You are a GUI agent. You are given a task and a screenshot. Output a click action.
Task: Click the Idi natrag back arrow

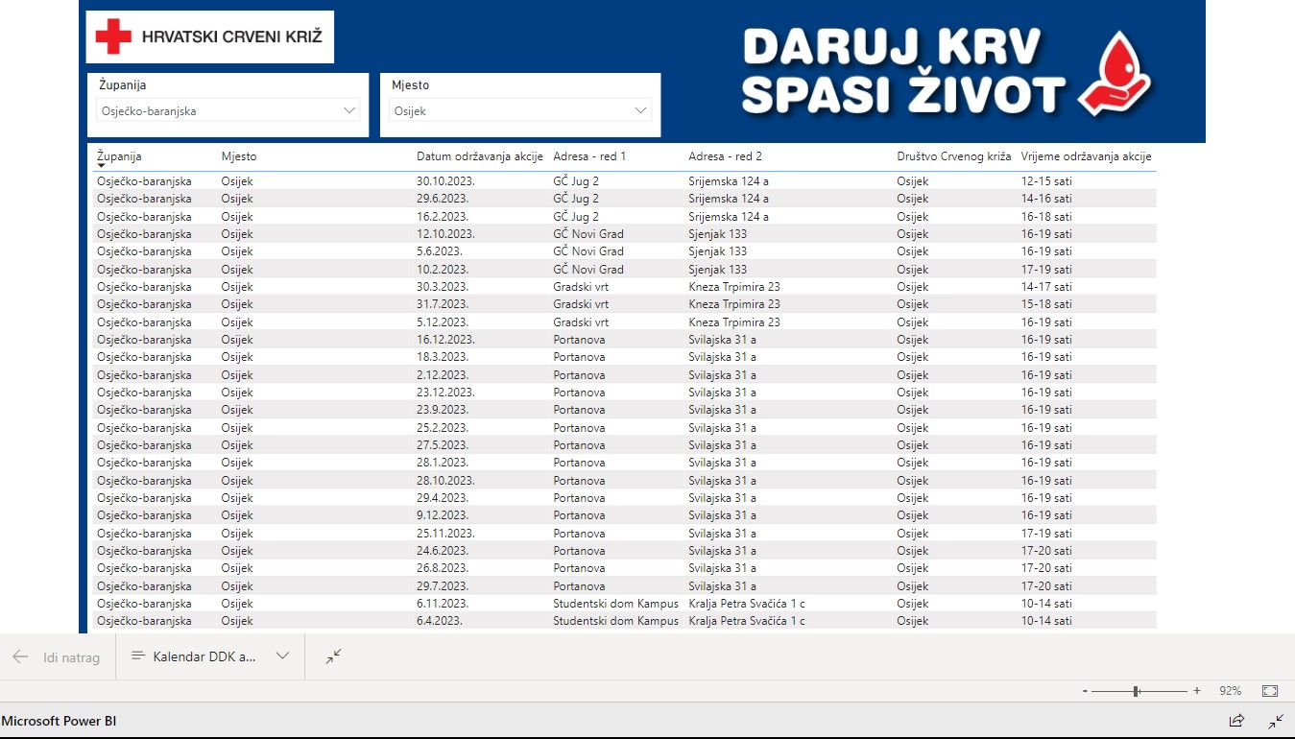click(20, 657)
